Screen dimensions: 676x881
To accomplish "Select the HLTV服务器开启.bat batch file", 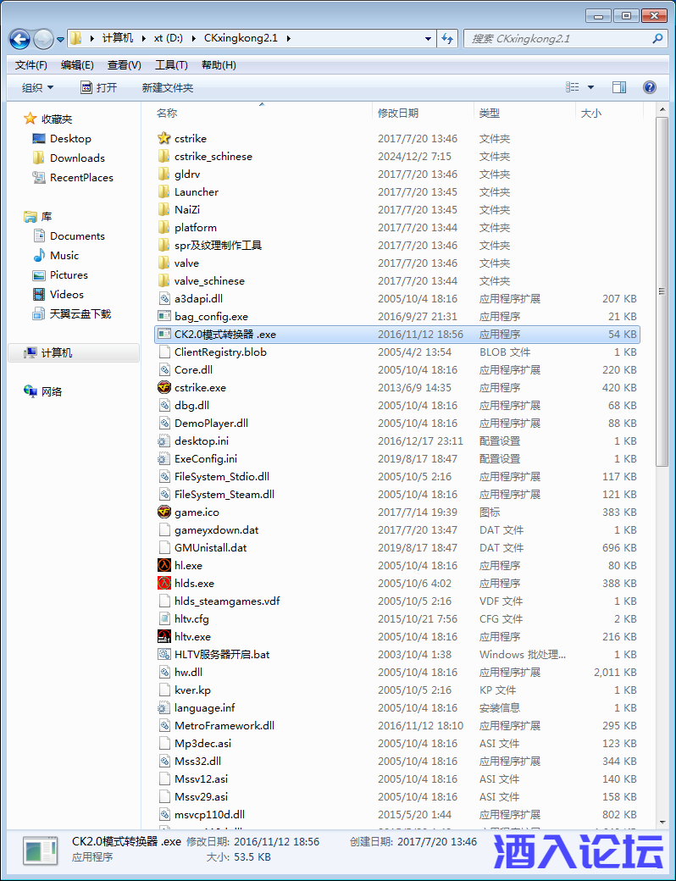I will (x=222, y=654).
